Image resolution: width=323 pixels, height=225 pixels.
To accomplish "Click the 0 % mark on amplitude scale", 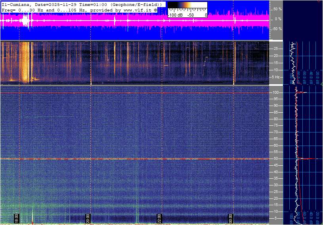I will point(278,19).
